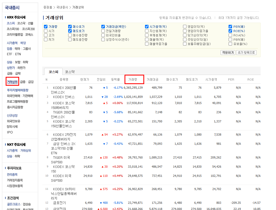Uncheck the 매수호가 checkbox
This screenshot has height=210, width=276.
pos(70,27)
